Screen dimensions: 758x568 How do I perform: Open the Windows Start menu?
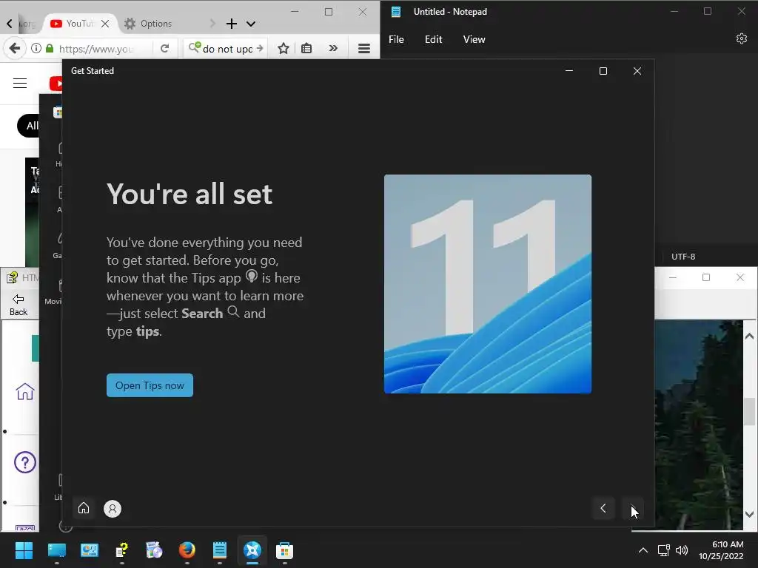point(24,550)
